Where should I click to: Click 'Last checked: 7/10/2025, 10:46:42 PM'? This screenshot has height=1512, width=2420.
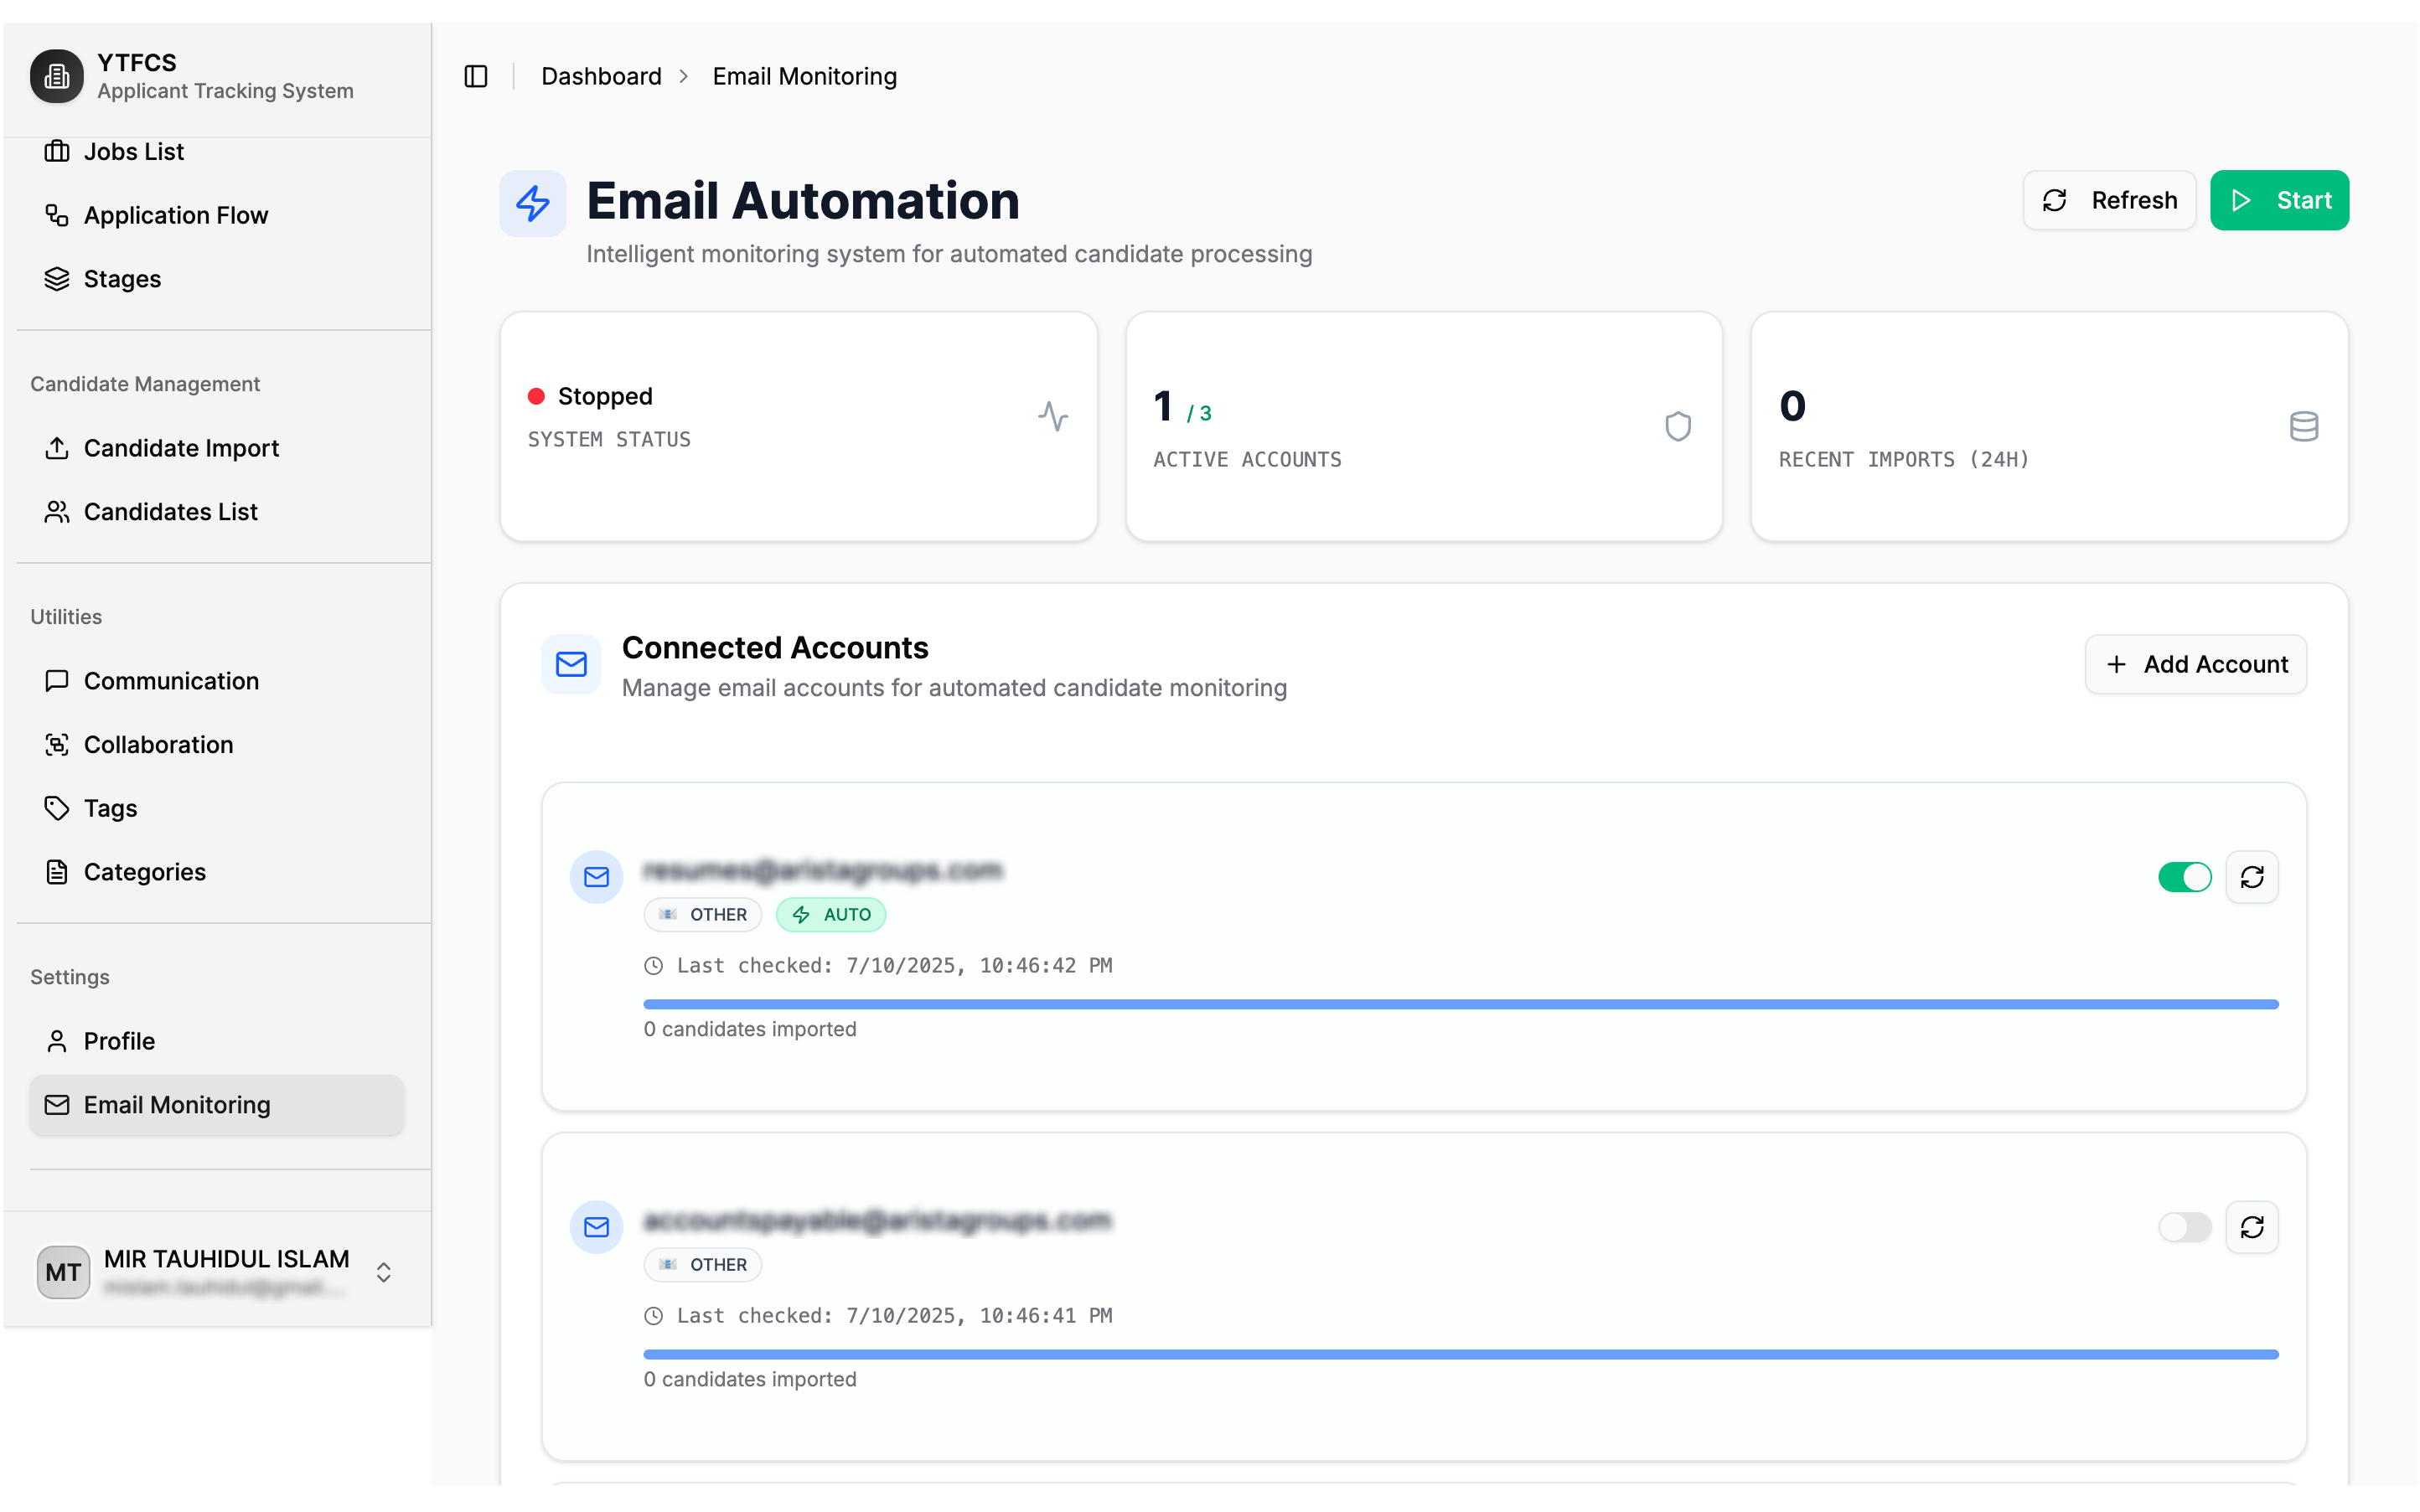point(894,965)
